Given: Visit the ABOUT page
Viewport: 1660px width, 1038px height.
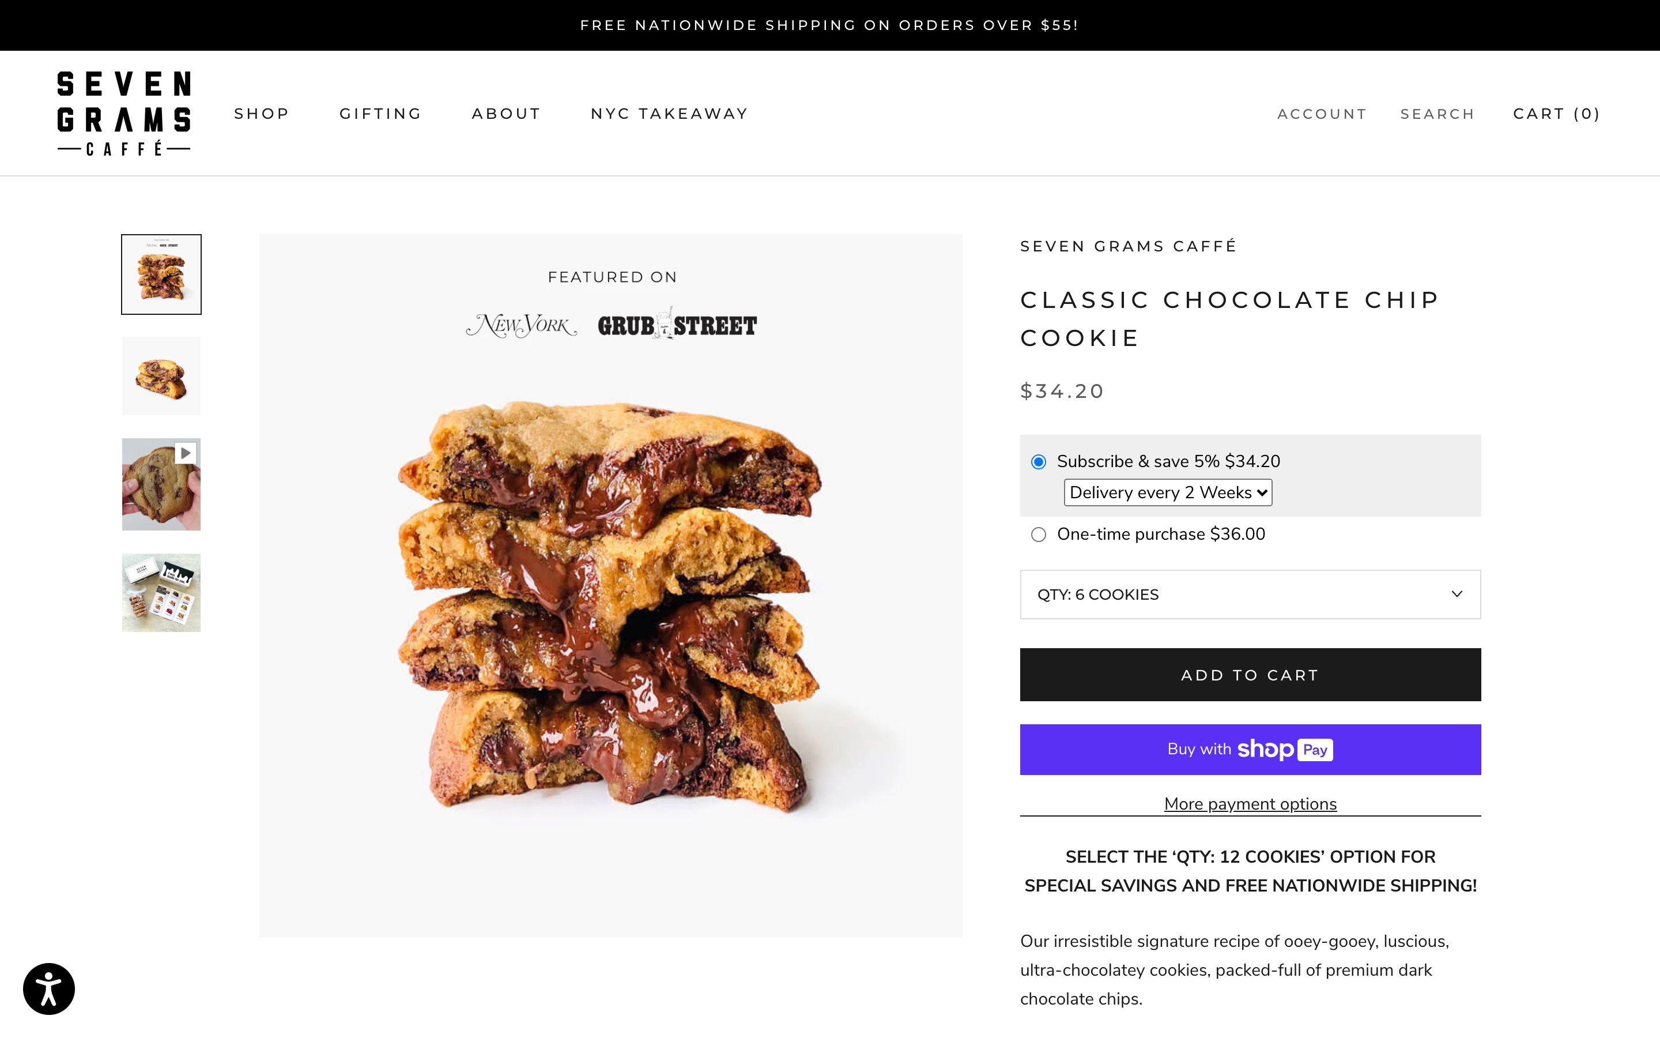Looking at the screenshot, I should point(505,113).
